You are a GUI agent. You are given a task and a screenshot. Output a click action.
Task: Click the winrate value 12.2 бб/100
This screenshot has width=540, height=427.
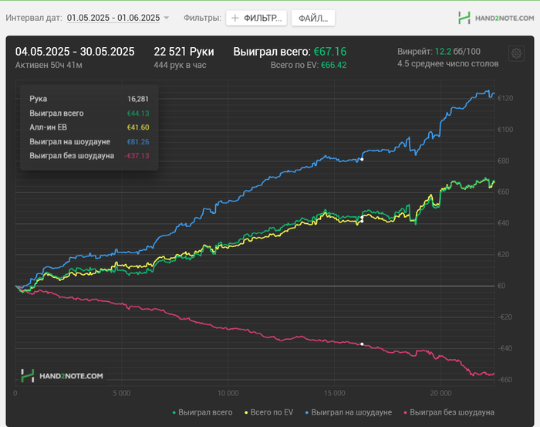pos(457,52)
